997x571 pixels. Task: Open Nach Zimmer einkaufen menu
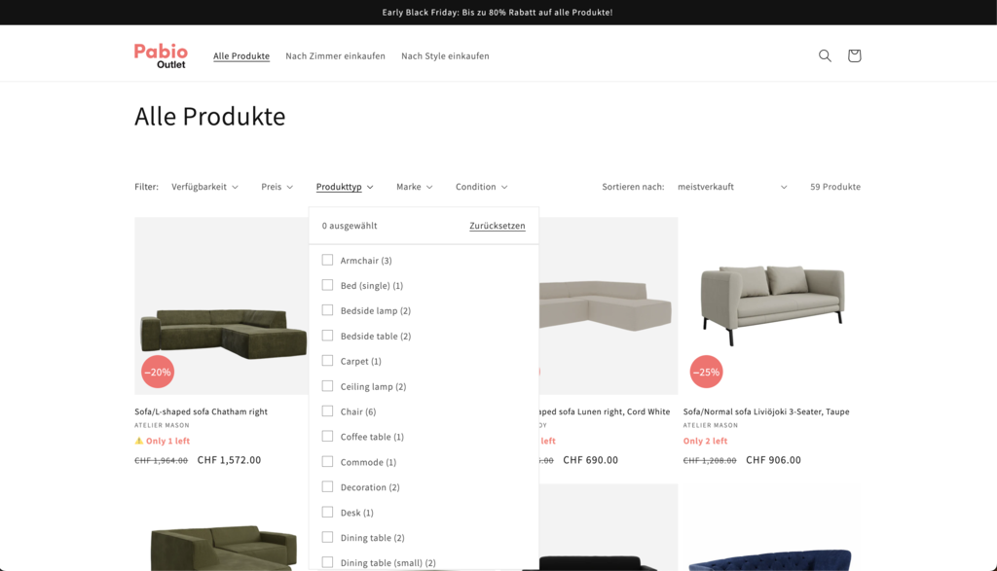click(x=335, y=55)
